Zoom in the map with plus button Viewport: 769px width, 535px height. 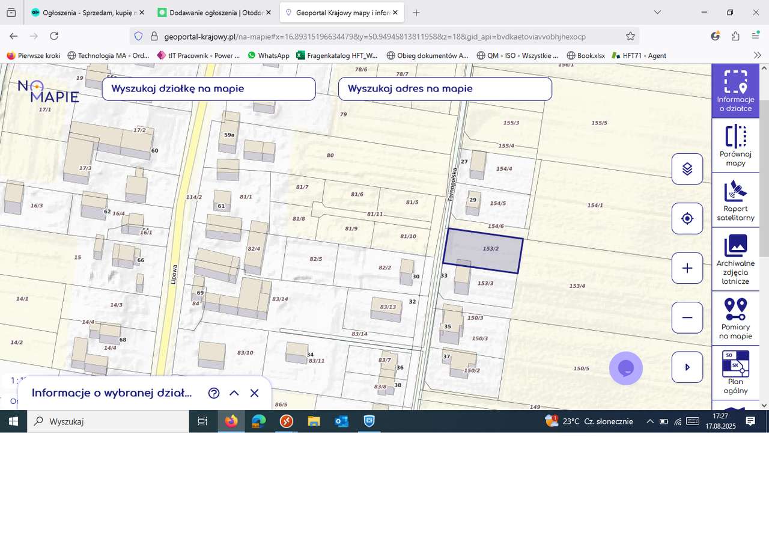click(687, 268)
